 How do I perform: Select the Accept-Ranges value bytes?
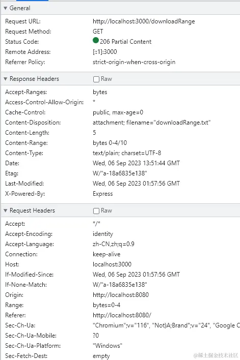coord(100,92)
